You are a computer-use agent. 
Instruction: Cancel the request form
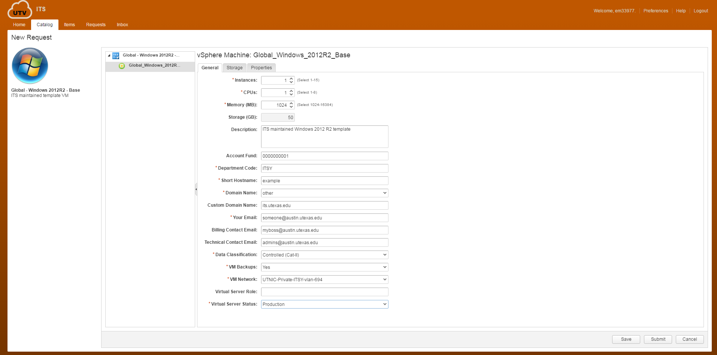click(x=689, y=339)
